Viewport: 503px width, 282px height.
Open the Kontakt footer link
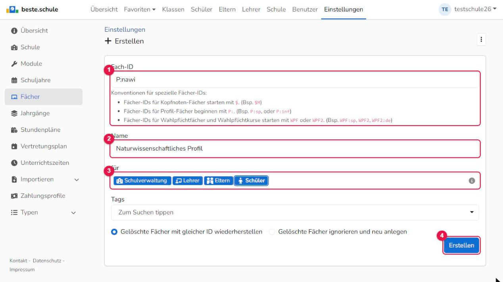(19, 261)
